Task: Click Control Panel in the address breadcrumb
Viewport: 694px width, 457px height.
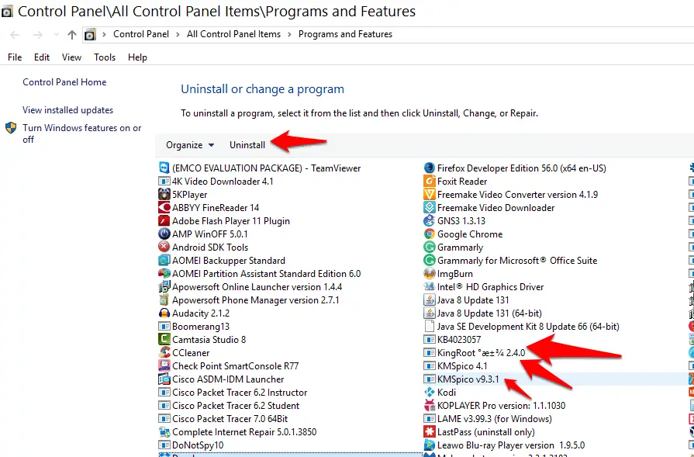Action: tap(141, 34)
